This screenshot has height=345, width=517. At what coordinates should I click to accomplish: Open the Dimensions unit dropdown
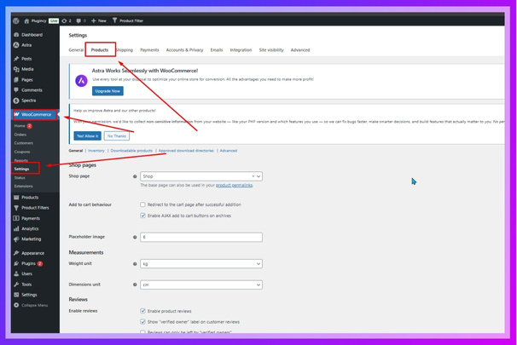pos(201,285)
